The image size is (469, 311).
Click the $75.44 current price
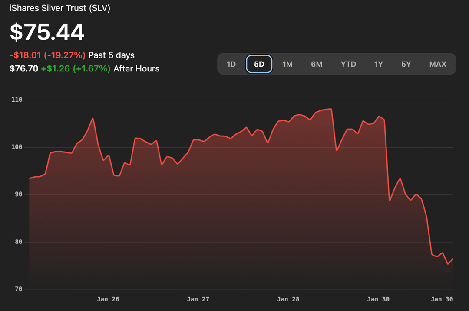click(x=47, y=32)
